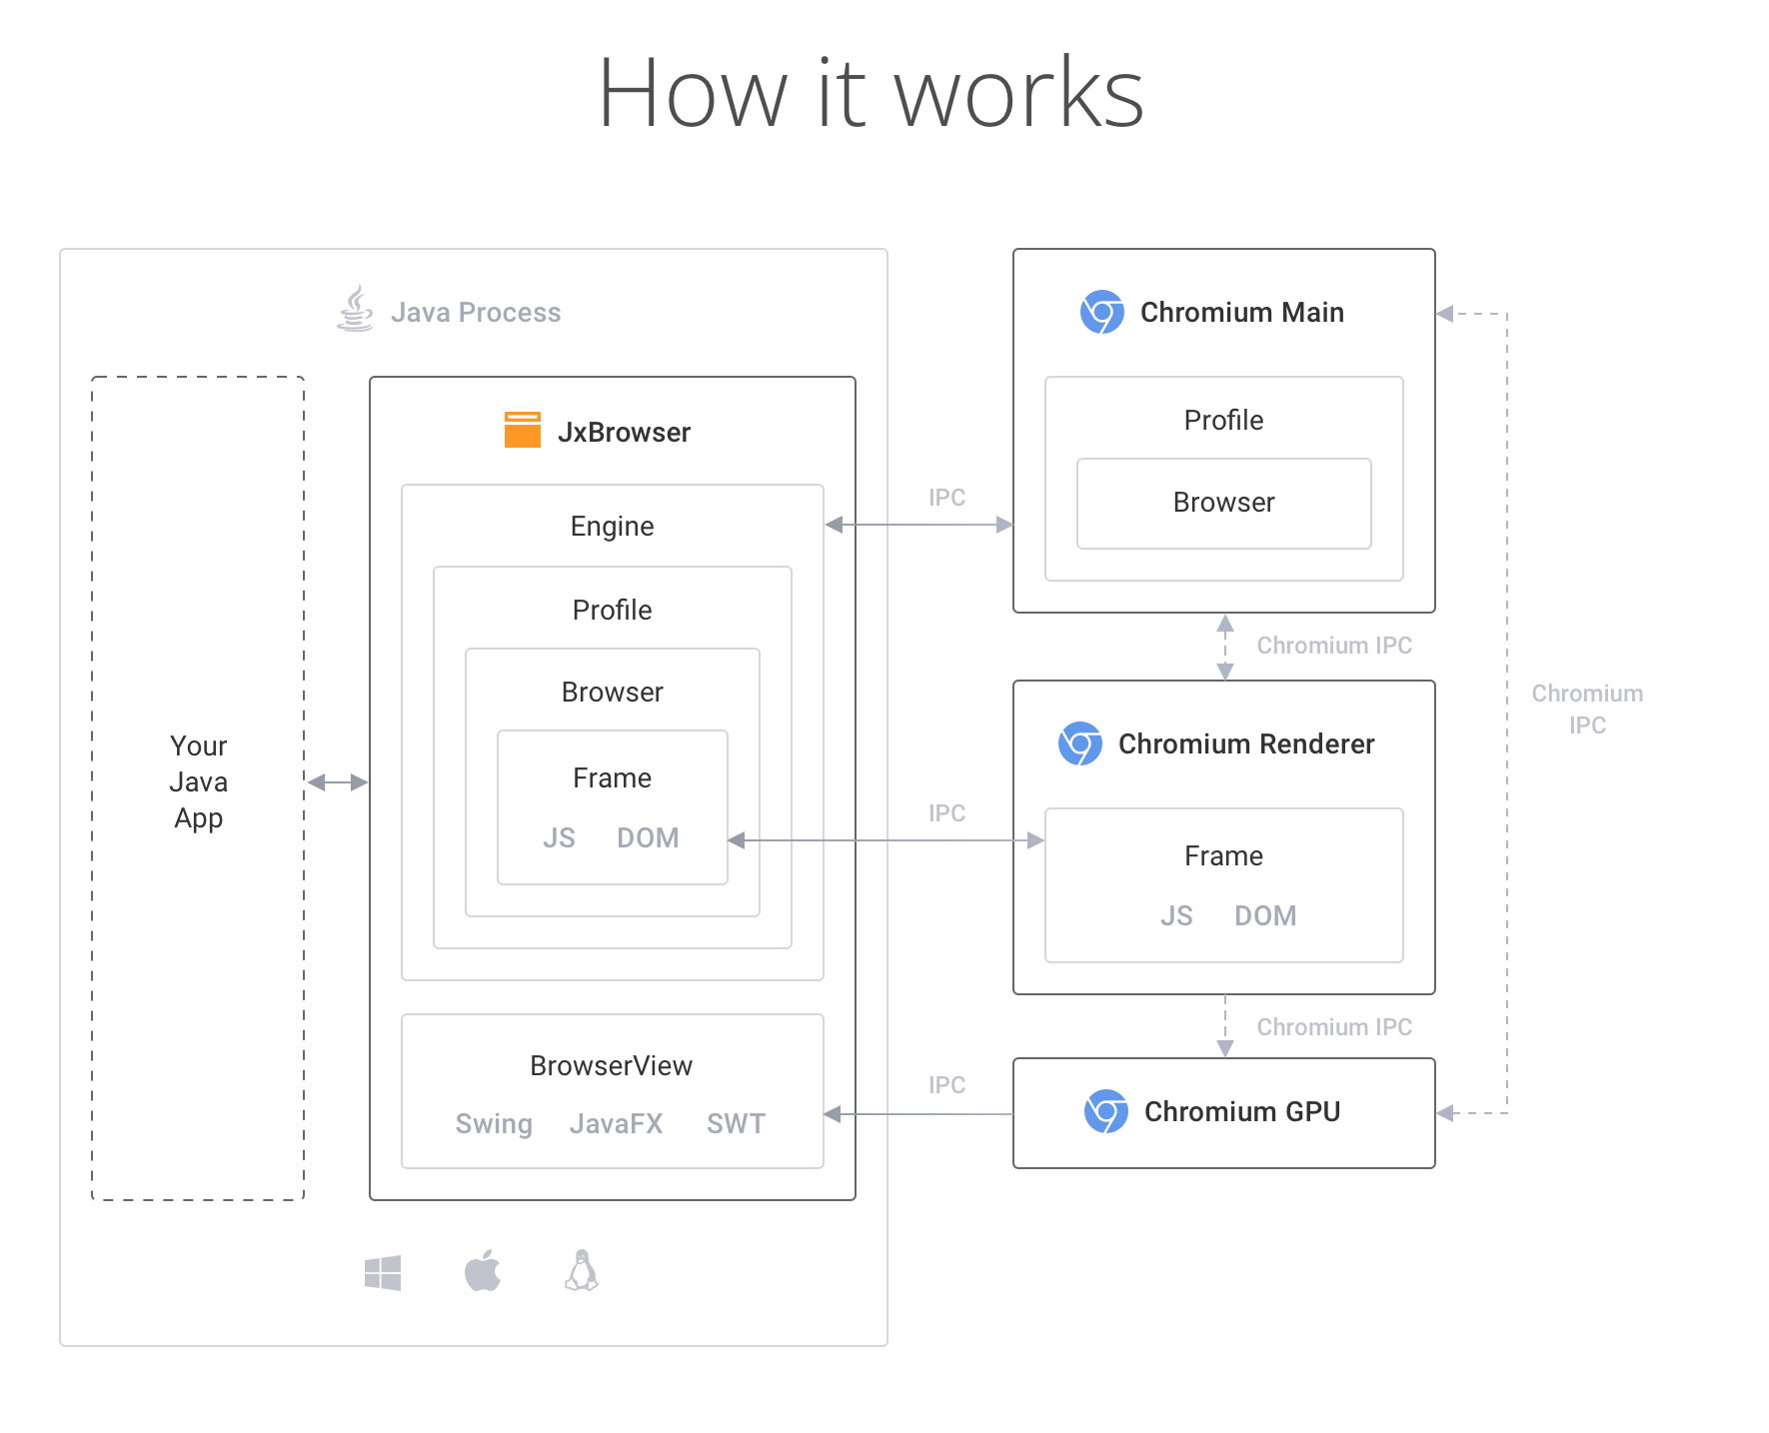Click "JS" in the JxBrowser Frame box
The width and height of the screenshot is (1769, 1433).
coord(560,837)
